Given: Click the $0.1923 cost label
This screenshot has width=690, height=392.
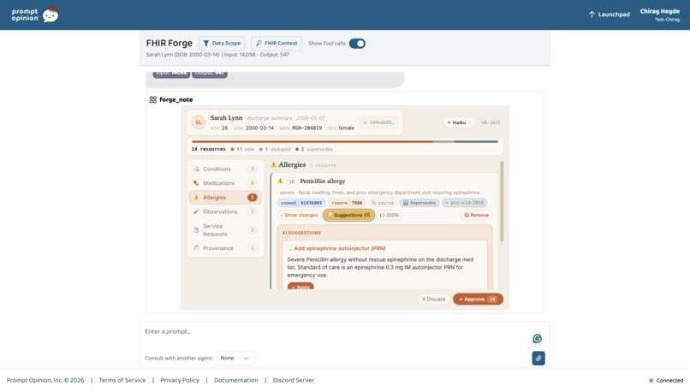Looking at the screenshot, I should point(491,122).
